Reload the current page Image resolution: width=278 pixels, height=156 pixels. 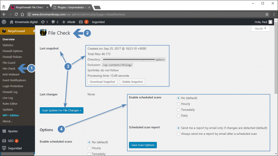coord(16,14)
